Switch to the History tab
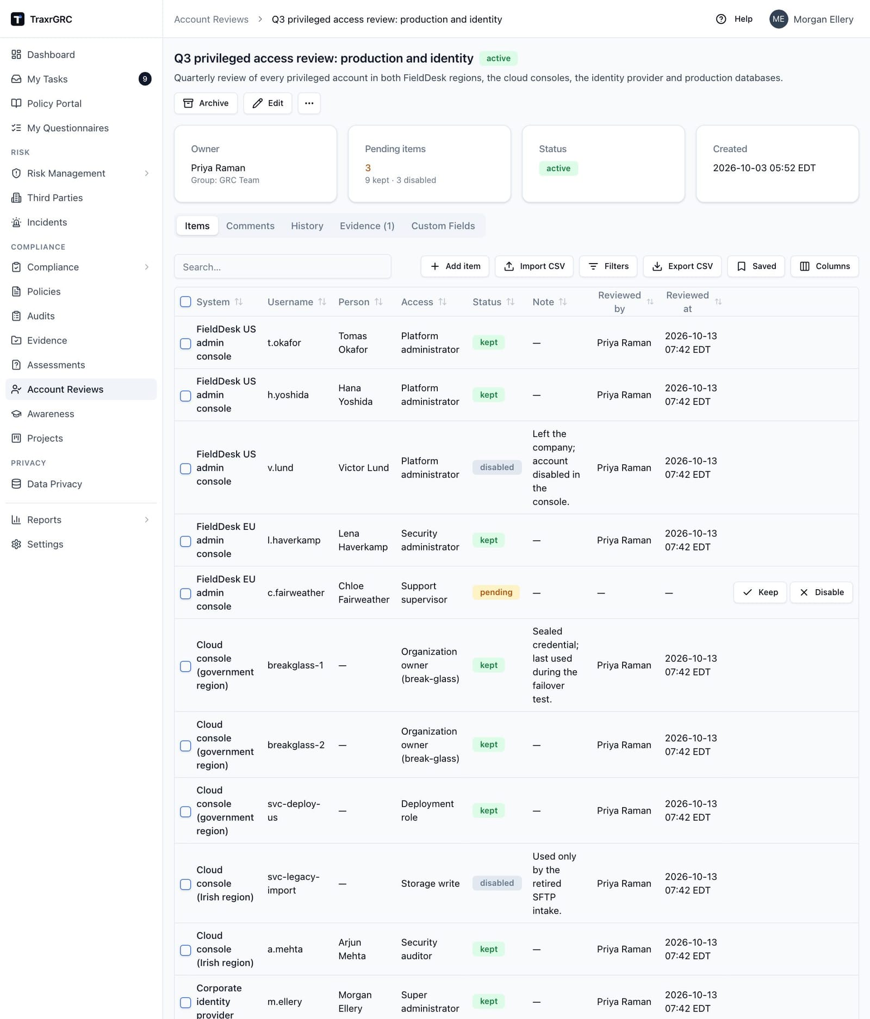This screenshot has height=1019, width=870. tap(307, 226)
